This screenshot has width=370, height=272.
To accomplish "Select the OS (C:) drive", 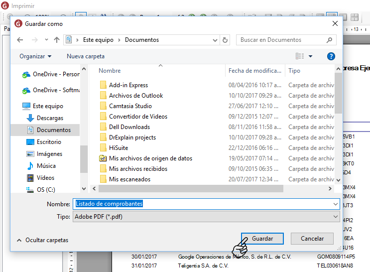I will coord(46,189).
